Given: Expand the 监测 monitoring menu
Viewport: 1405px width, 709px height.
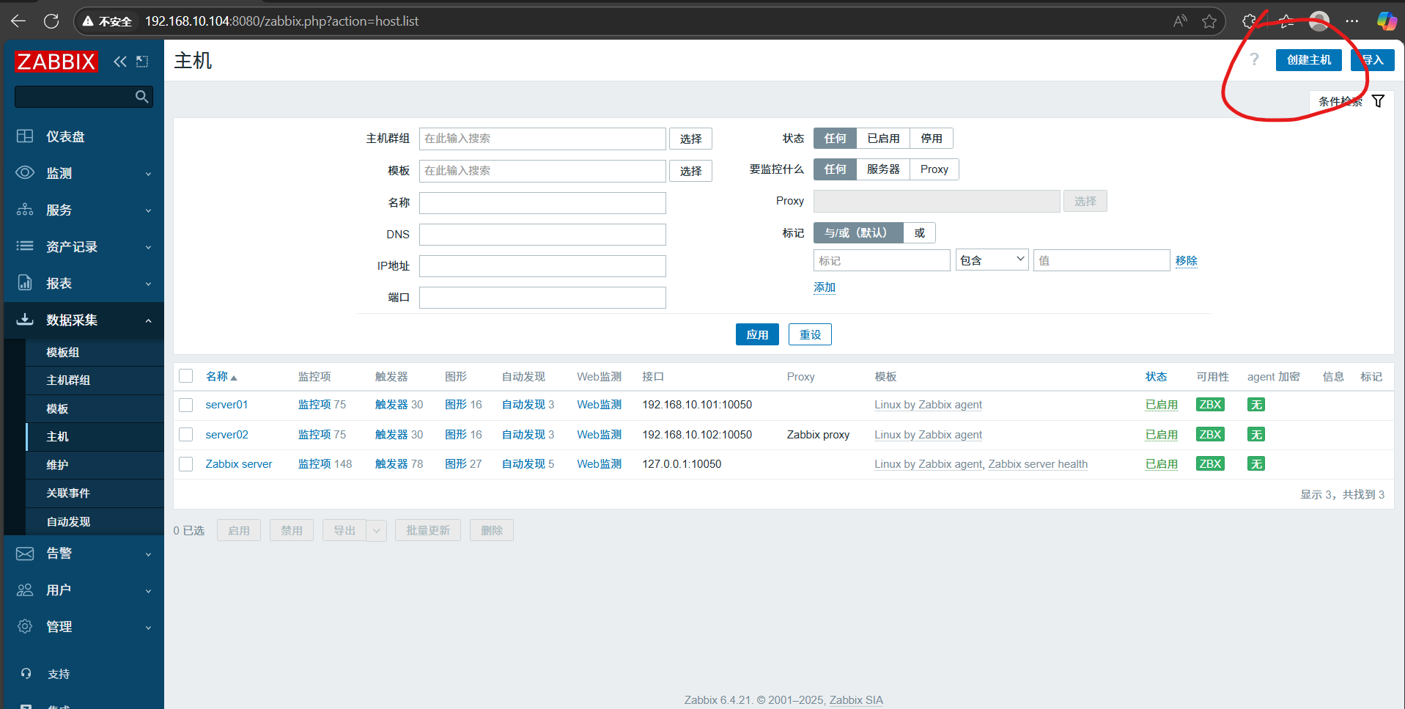Looking at the screenshot, I should click(x=84, y=173).
